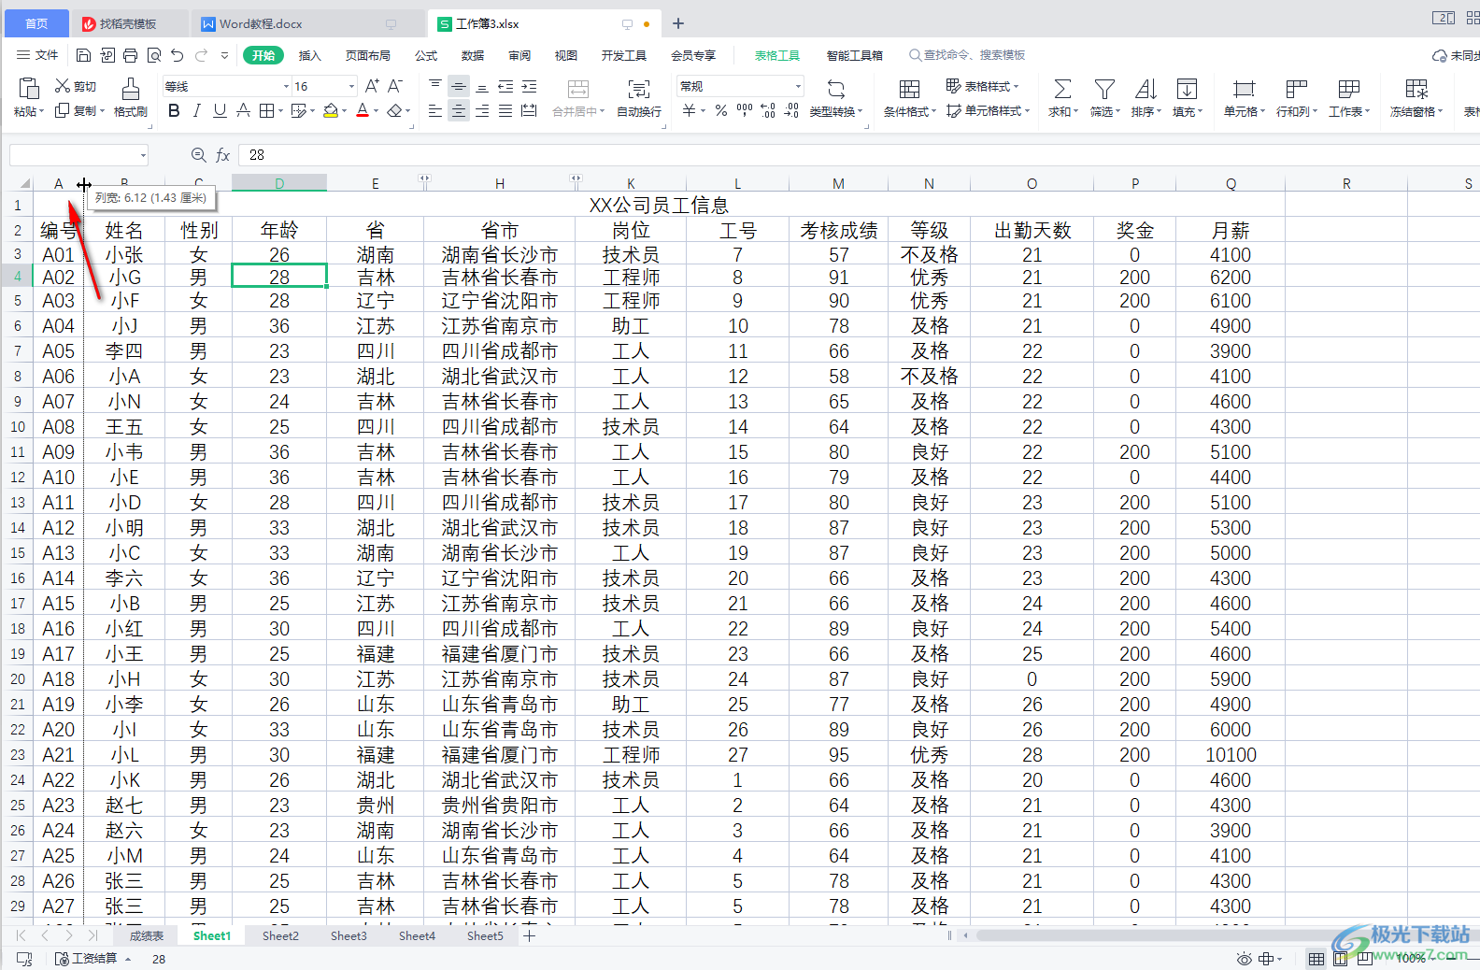Click the Paste clipboard icon
Viewport: 1480px width, 970px height.
(29, 89)
